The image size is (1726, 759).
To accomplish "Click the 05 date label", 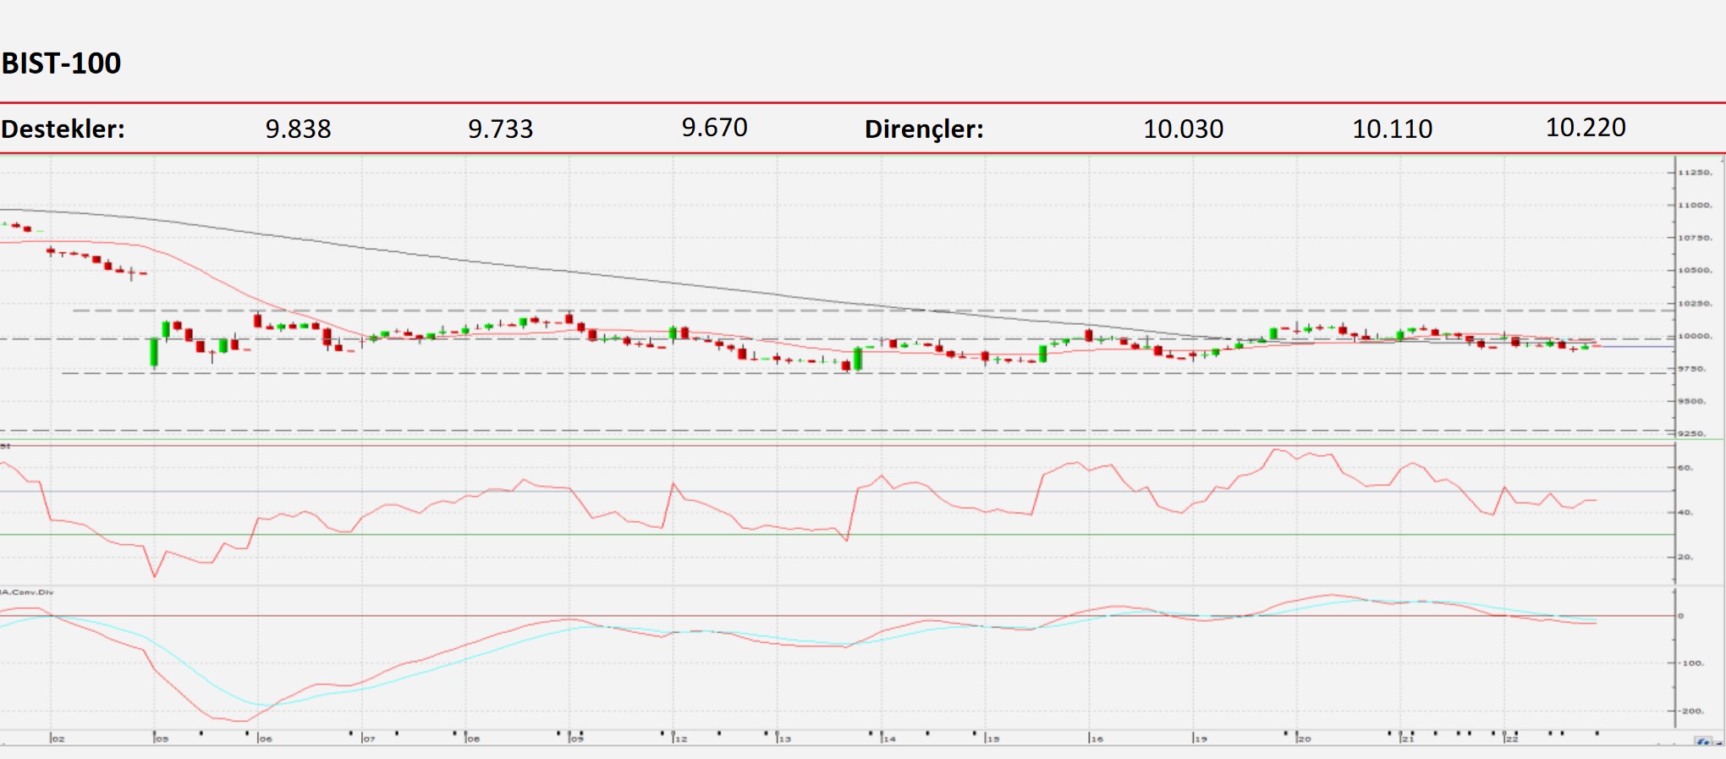I will [x=162, y=739].
